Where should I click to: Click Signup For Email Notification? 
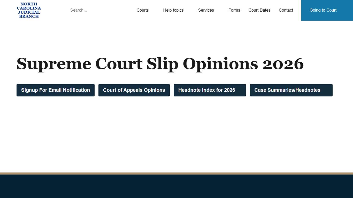pos(55,90)
